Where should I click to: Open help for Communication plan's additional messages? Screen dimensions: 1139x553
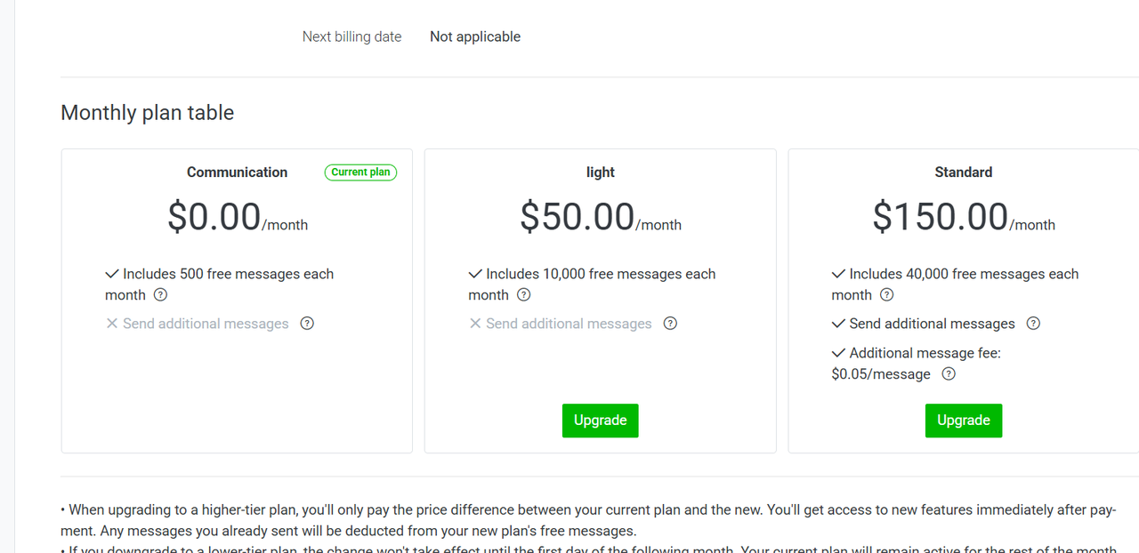coord(307,324)
